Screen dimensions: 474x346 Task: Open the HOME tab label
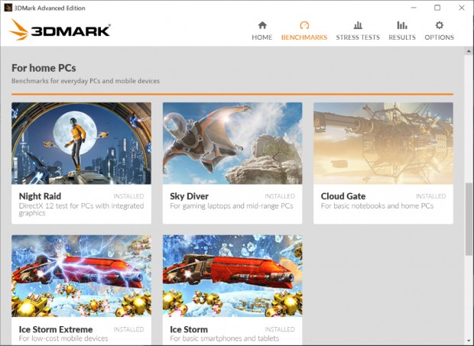pyautogui.click(x=262, y=37)
